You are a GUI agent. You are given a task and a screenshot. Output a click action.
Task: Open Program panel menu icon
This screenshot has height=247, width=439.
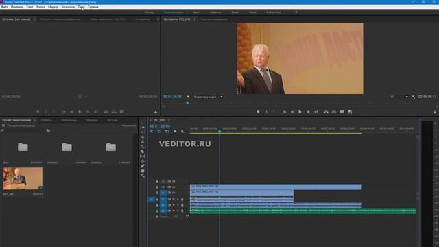pyautogui.click(x=195, y=19)
